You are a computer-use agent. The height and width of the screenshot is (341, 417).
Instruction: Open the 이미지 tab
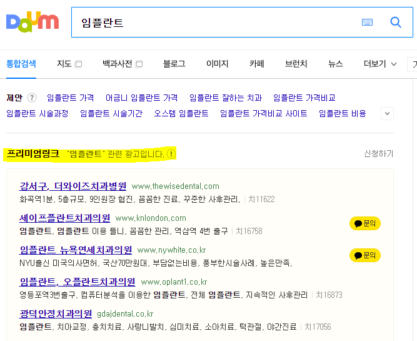[x=218, y=64]
